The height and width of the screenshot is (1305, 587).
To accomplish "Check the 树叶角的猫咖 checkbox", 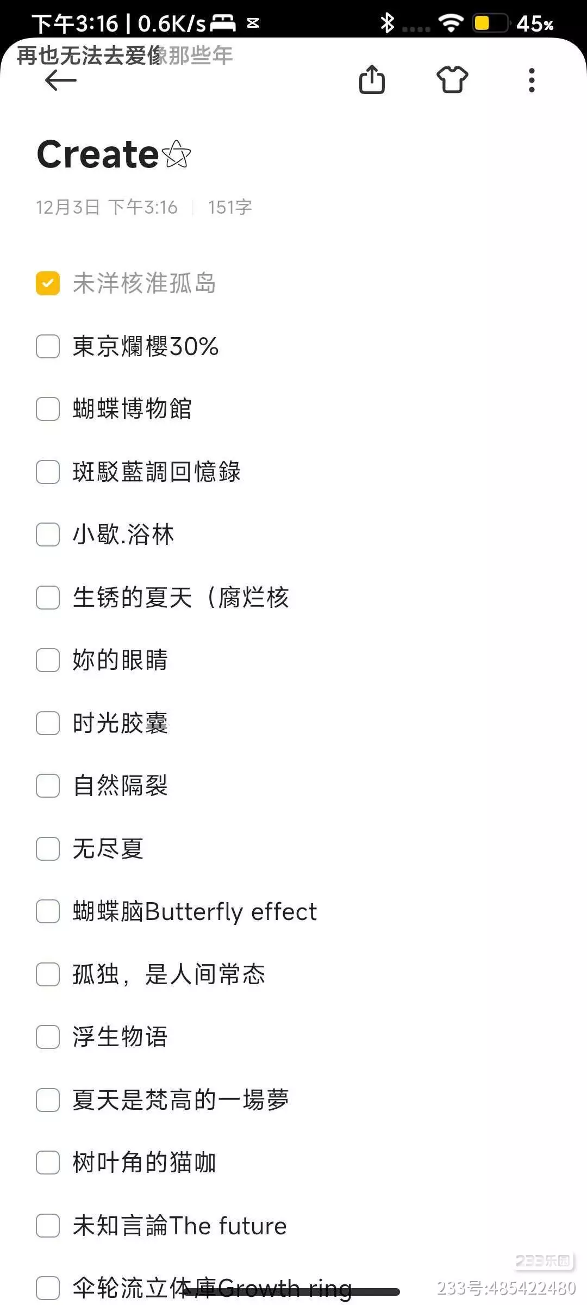I will click(48, 1163).
